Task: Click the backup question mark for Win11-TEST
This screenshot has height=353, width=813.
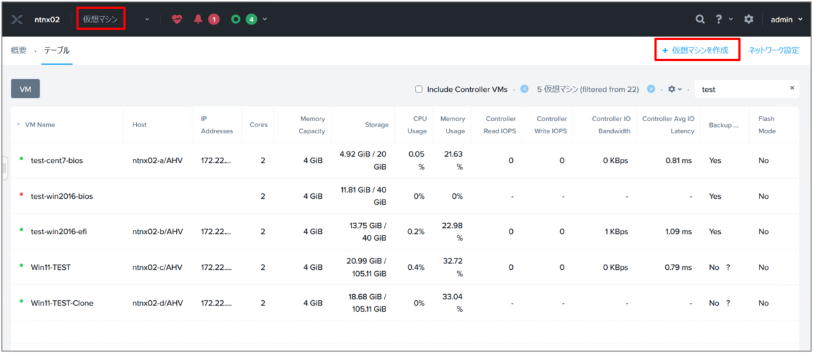Action: coord(728,267)
